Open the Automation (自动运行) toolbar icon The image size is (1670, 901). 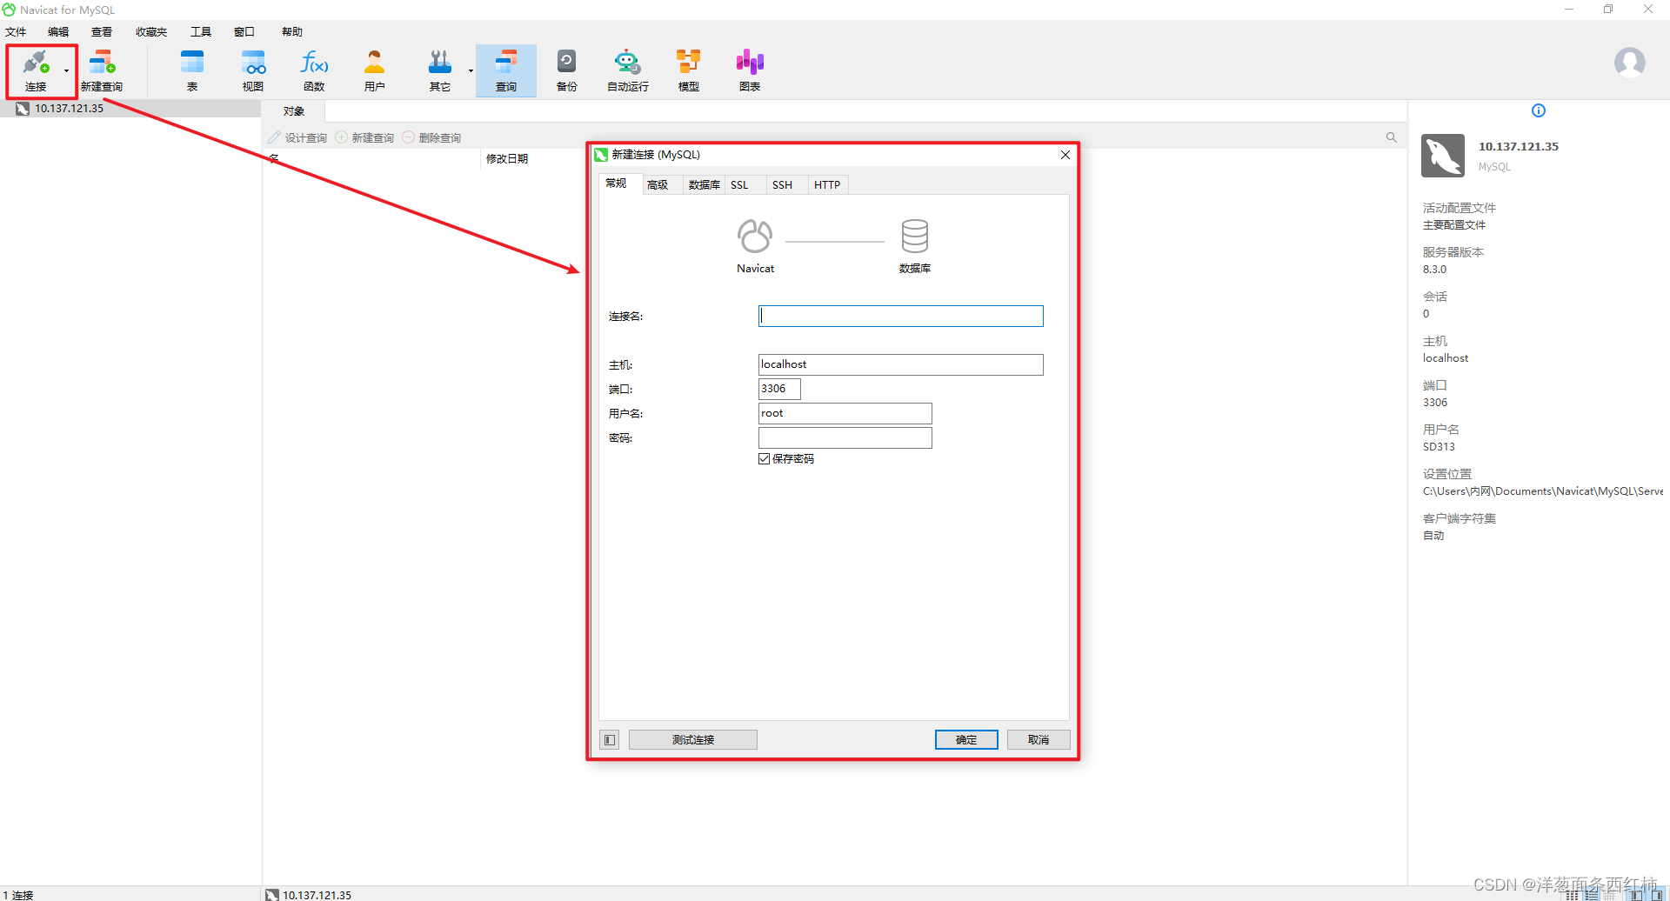tap(627, 70)
